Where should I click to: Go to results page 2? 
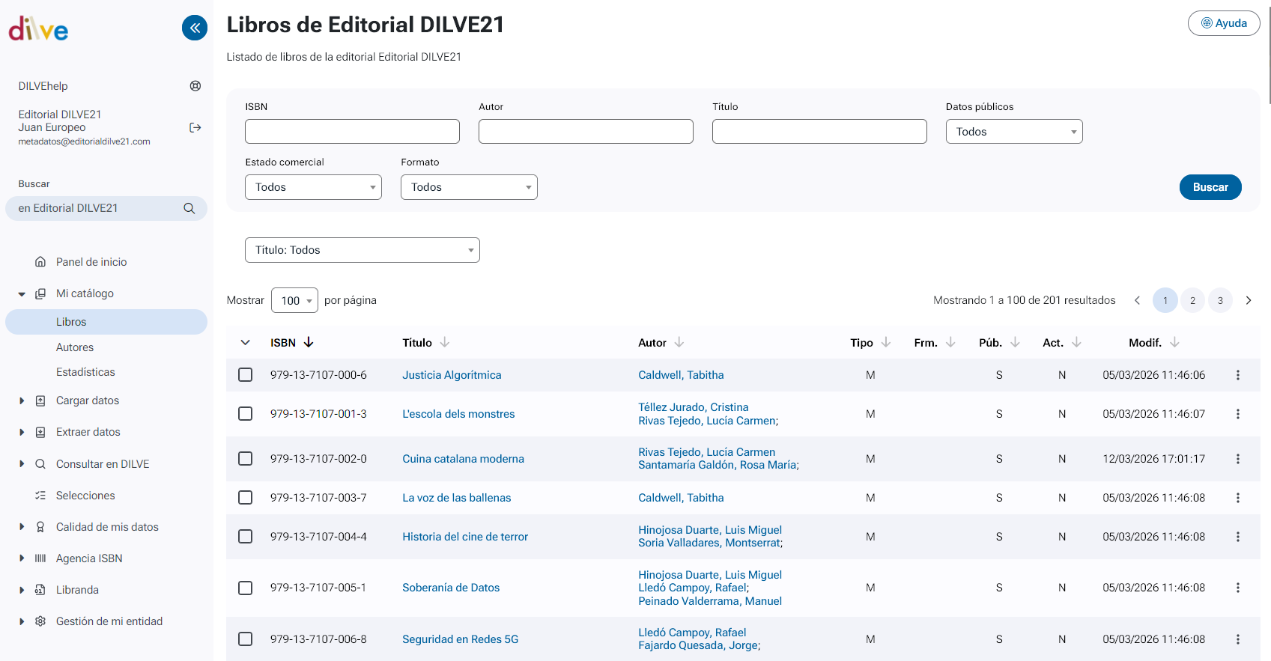pyautogui.click(x=1192, y=300)
